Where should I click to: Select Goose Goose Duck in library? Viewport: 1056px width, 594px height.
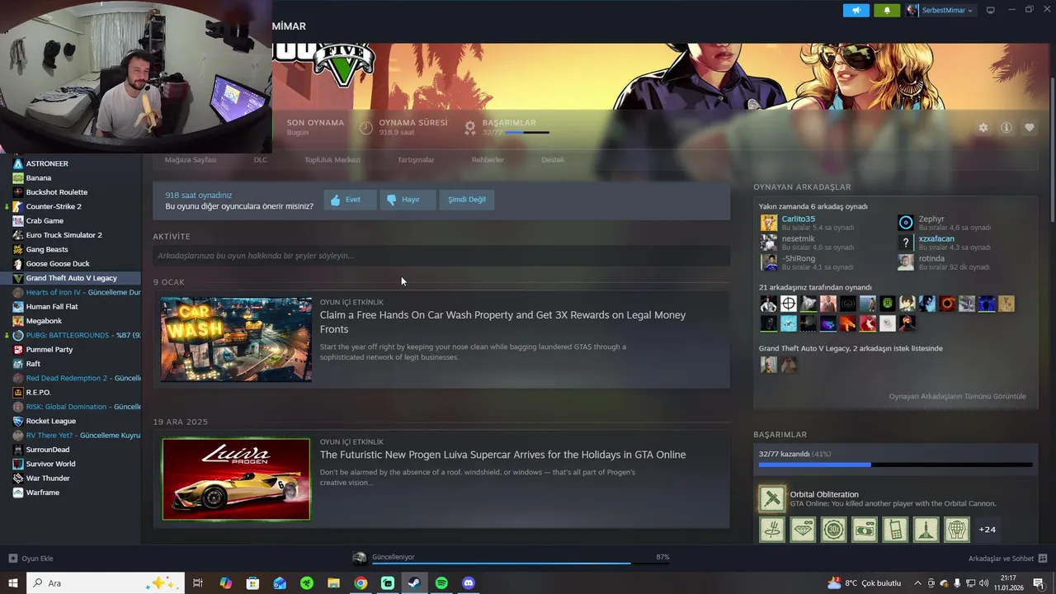click(x=58, y=264)
